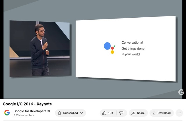Click the verified badge next to channel name
186x121 pixels.
click(49, 111)
